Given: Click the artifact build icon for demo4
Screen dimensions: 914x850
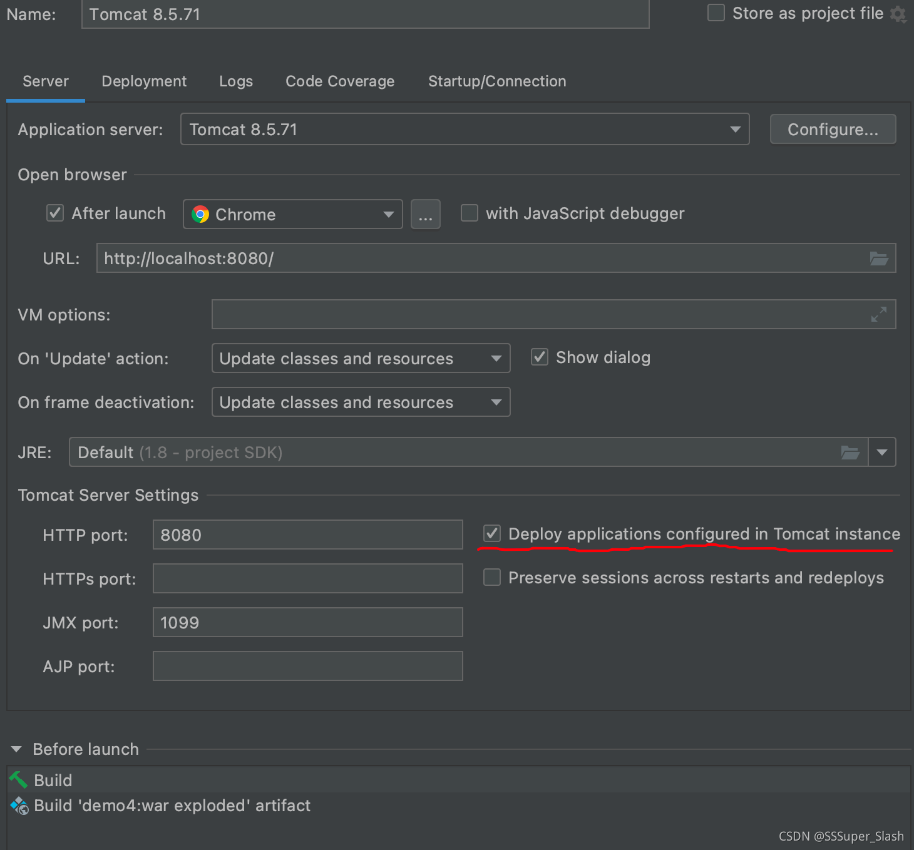Looking at the screenshot, I should (19, 806).
